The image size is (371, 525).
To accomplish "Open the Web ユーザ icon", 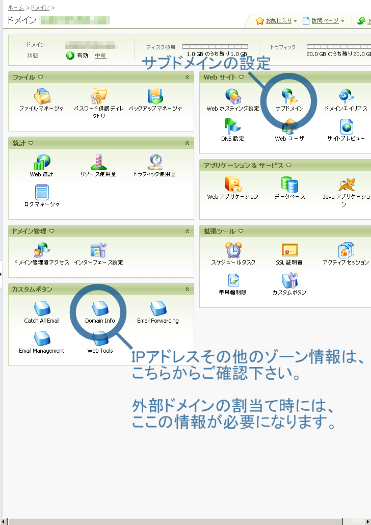I will point(289,126).
